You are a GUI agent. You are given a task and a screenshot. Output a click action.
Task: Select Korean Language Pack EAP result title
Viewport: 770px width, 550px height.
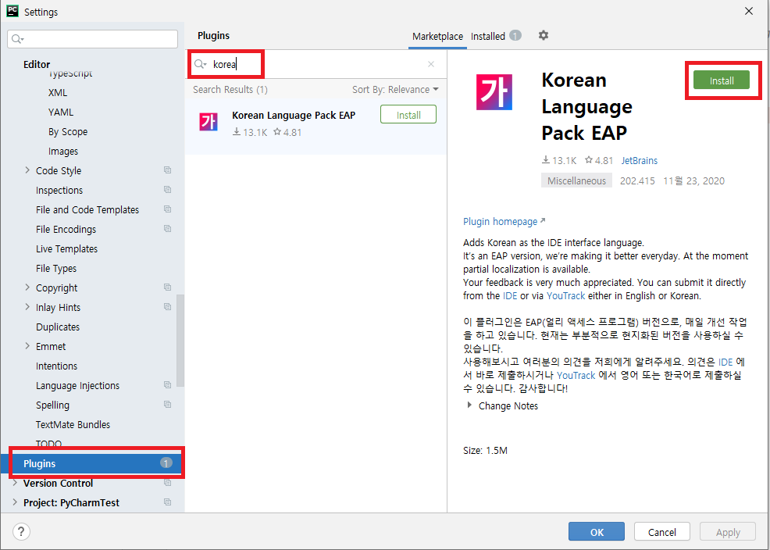(x=294, y=116)
